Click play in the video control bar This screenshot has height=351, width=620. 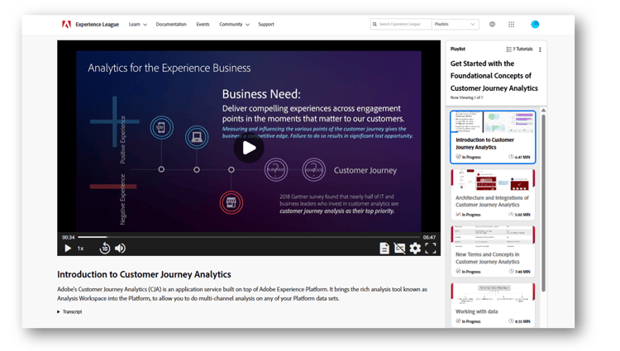point(68,249)
